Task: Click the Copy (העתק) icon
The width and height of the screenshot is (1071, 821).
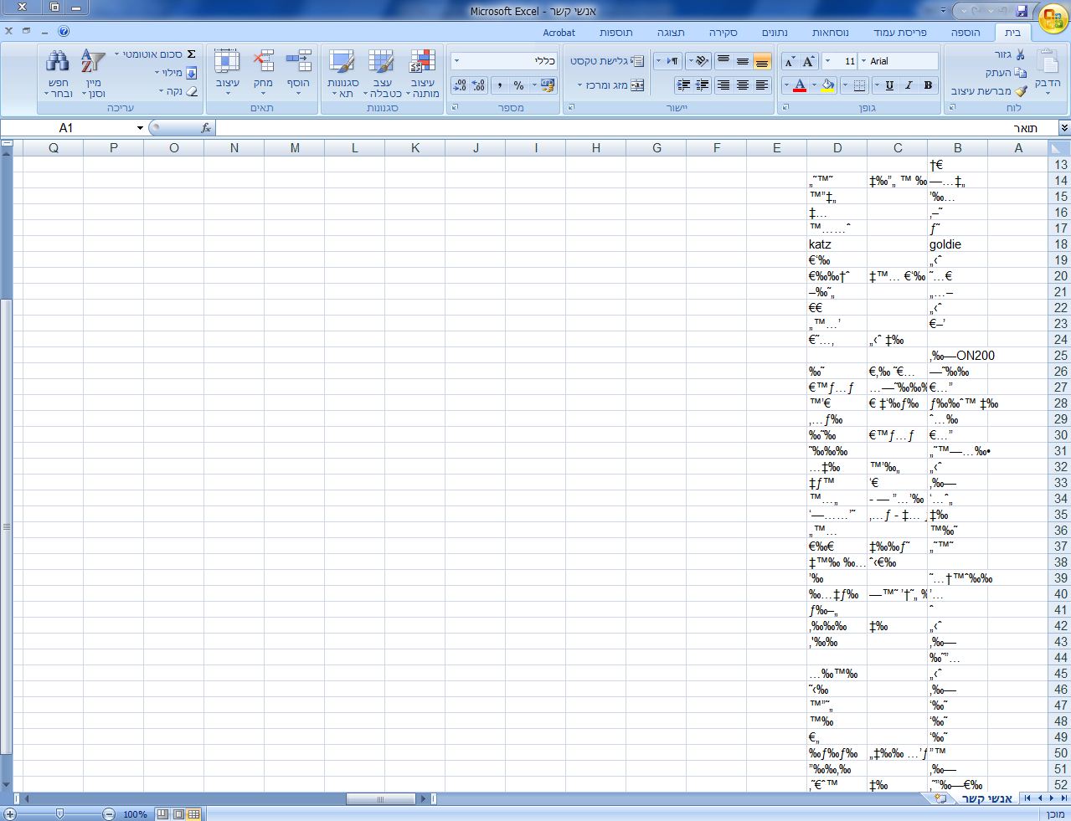Action: (x=1020, y=73)
